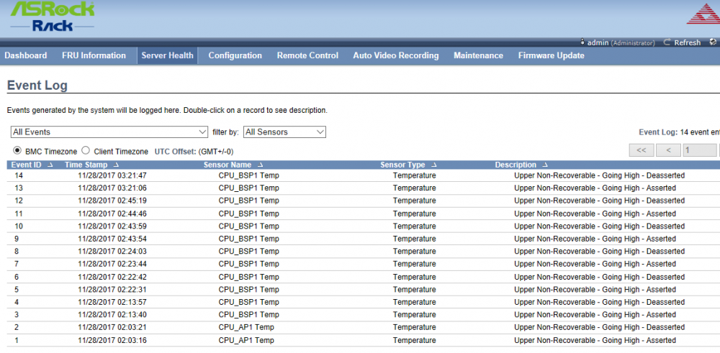
Task: Click the description of event 1
Action: coord(595,340)
